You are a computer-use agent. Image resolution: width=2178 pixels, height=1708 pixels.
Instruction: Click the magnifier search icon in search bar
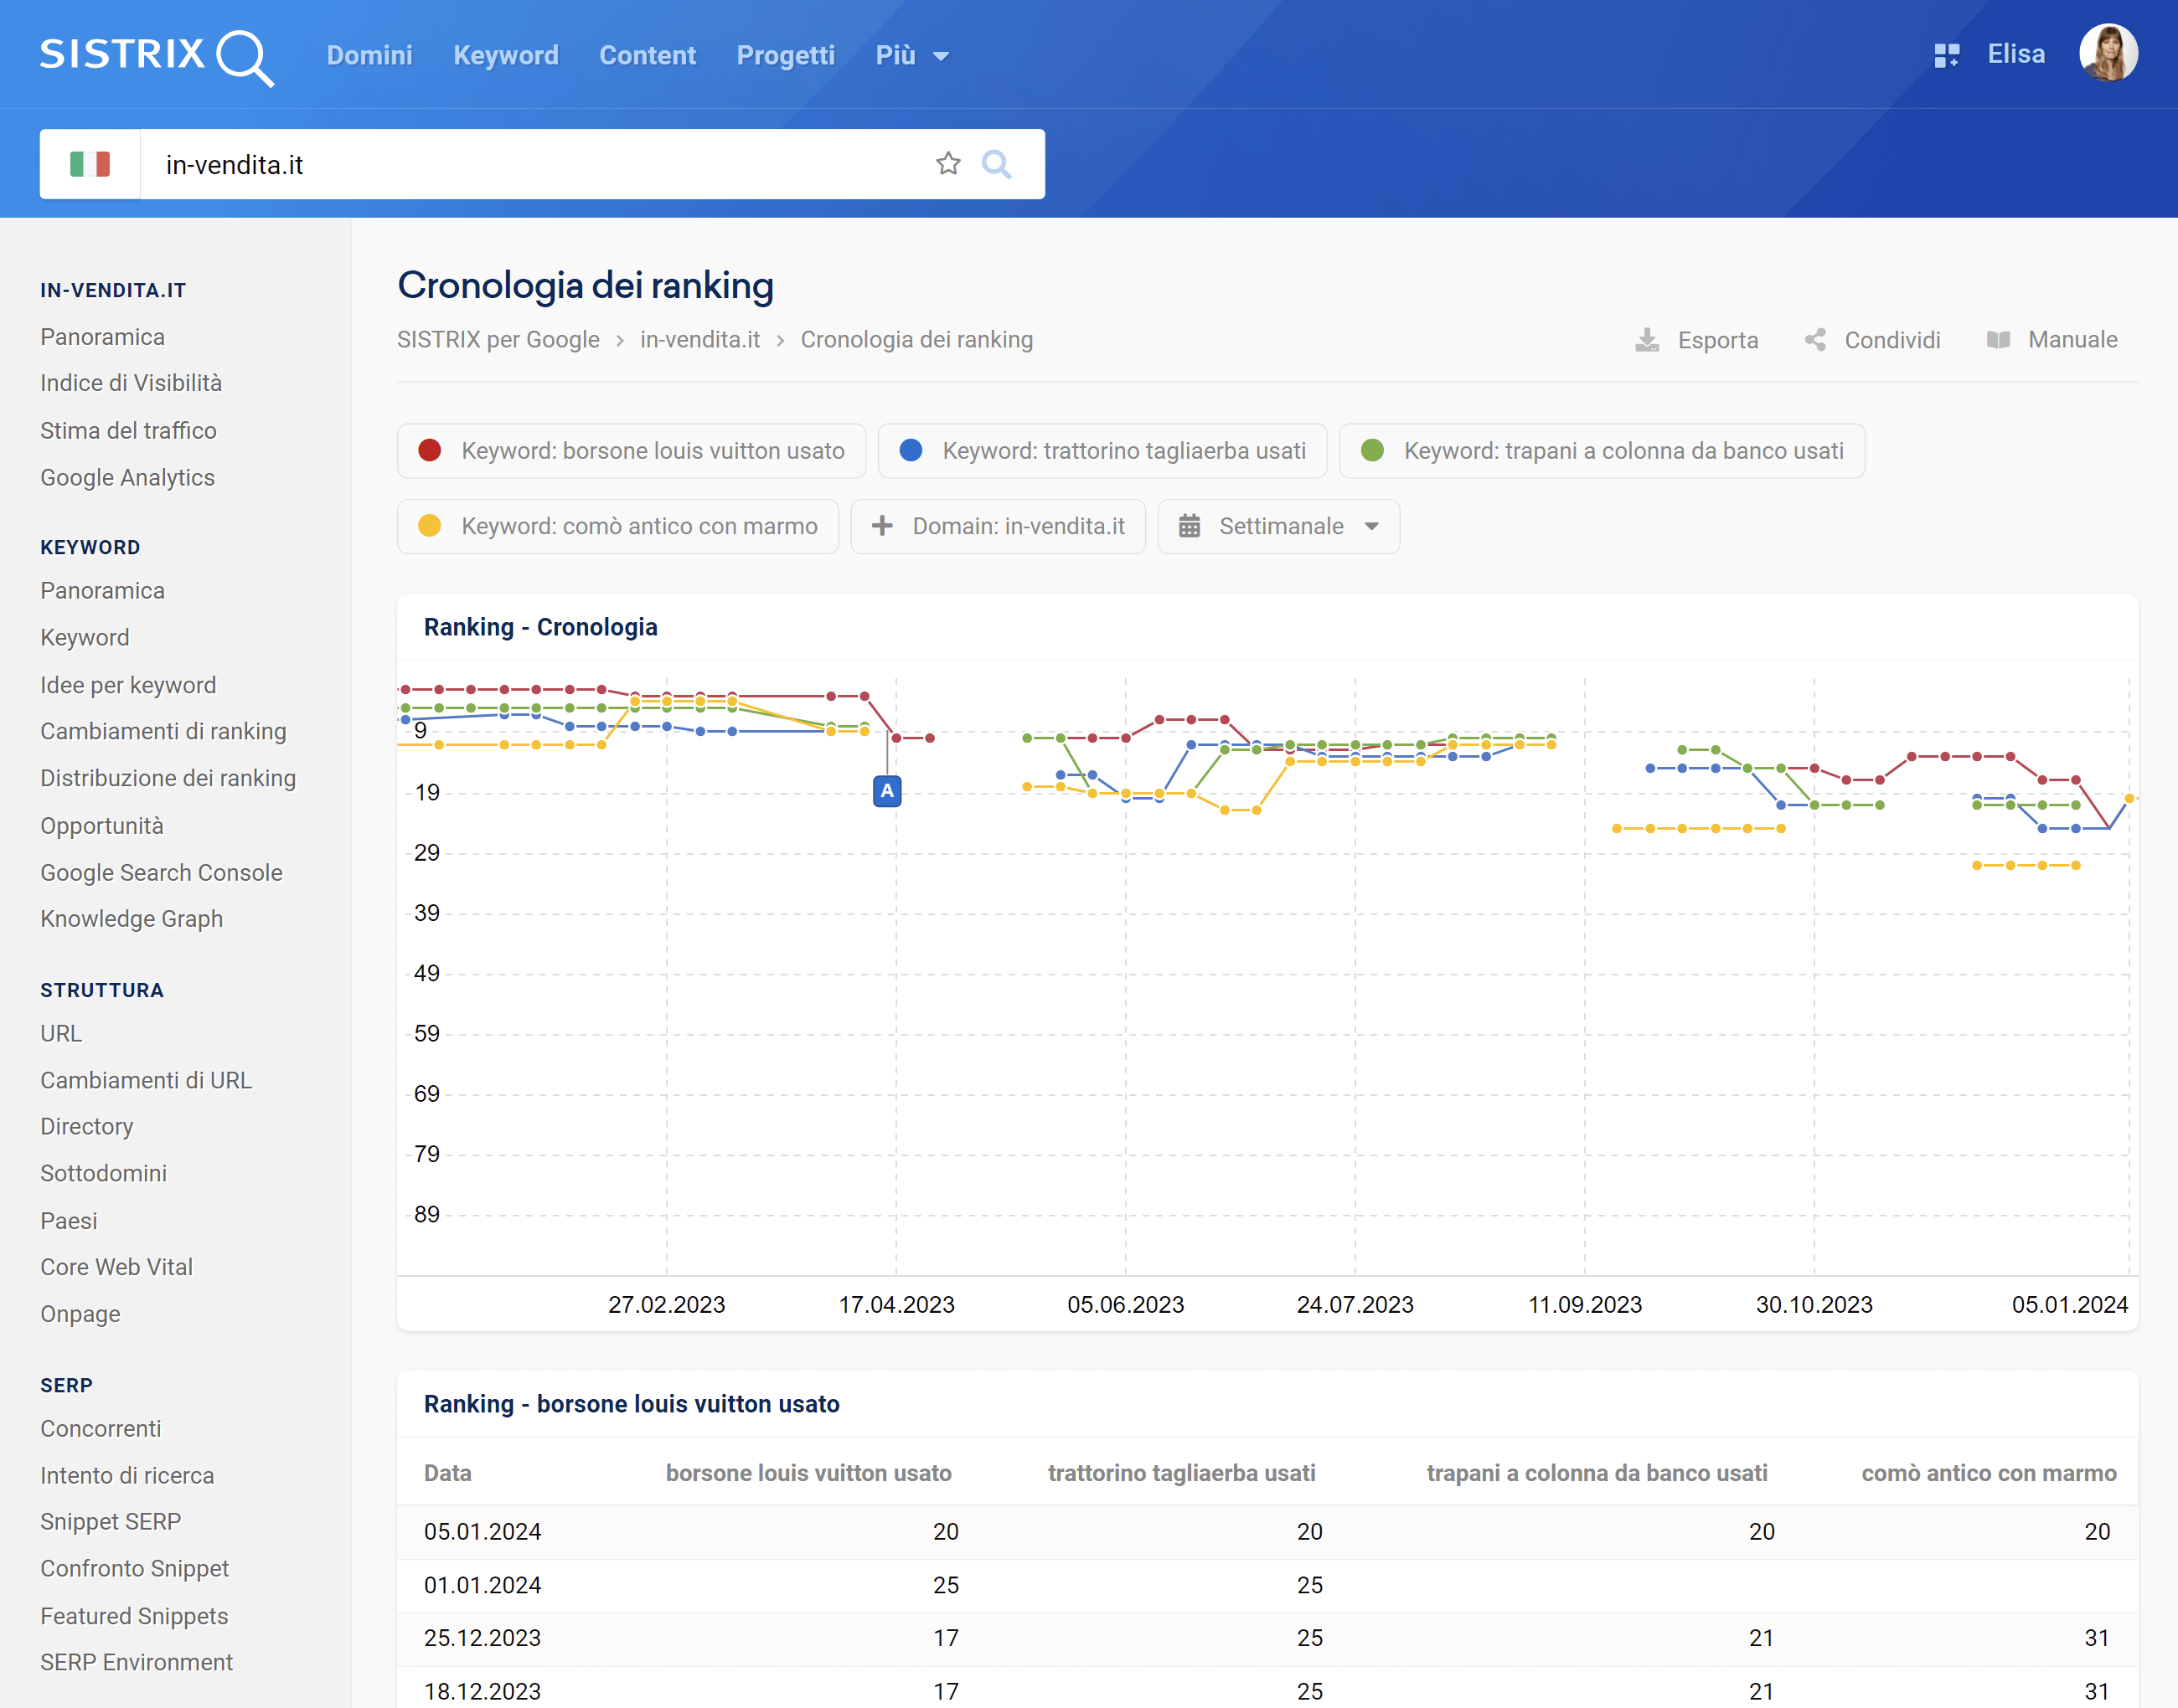[995, 164]
